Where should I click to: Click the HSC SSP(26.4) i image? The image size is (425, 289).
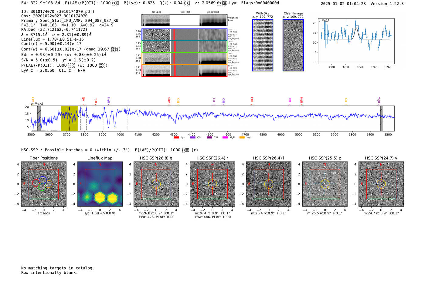point(269,184)
